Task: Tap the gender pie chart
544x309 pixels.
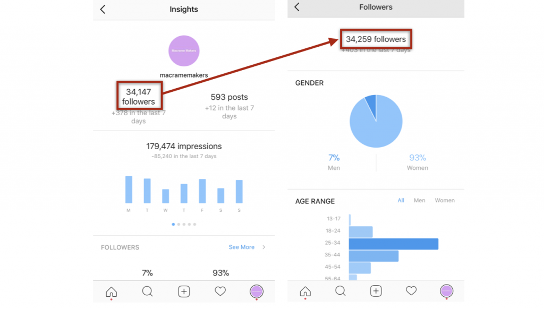Action: [x=376, y=121]
